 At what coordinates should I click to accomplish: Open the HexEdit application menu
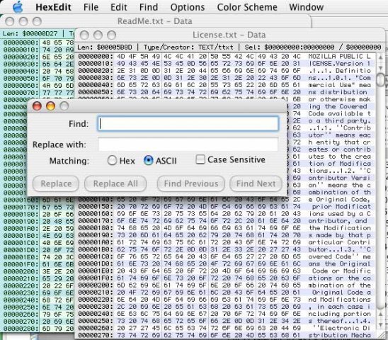click(53, 7)
